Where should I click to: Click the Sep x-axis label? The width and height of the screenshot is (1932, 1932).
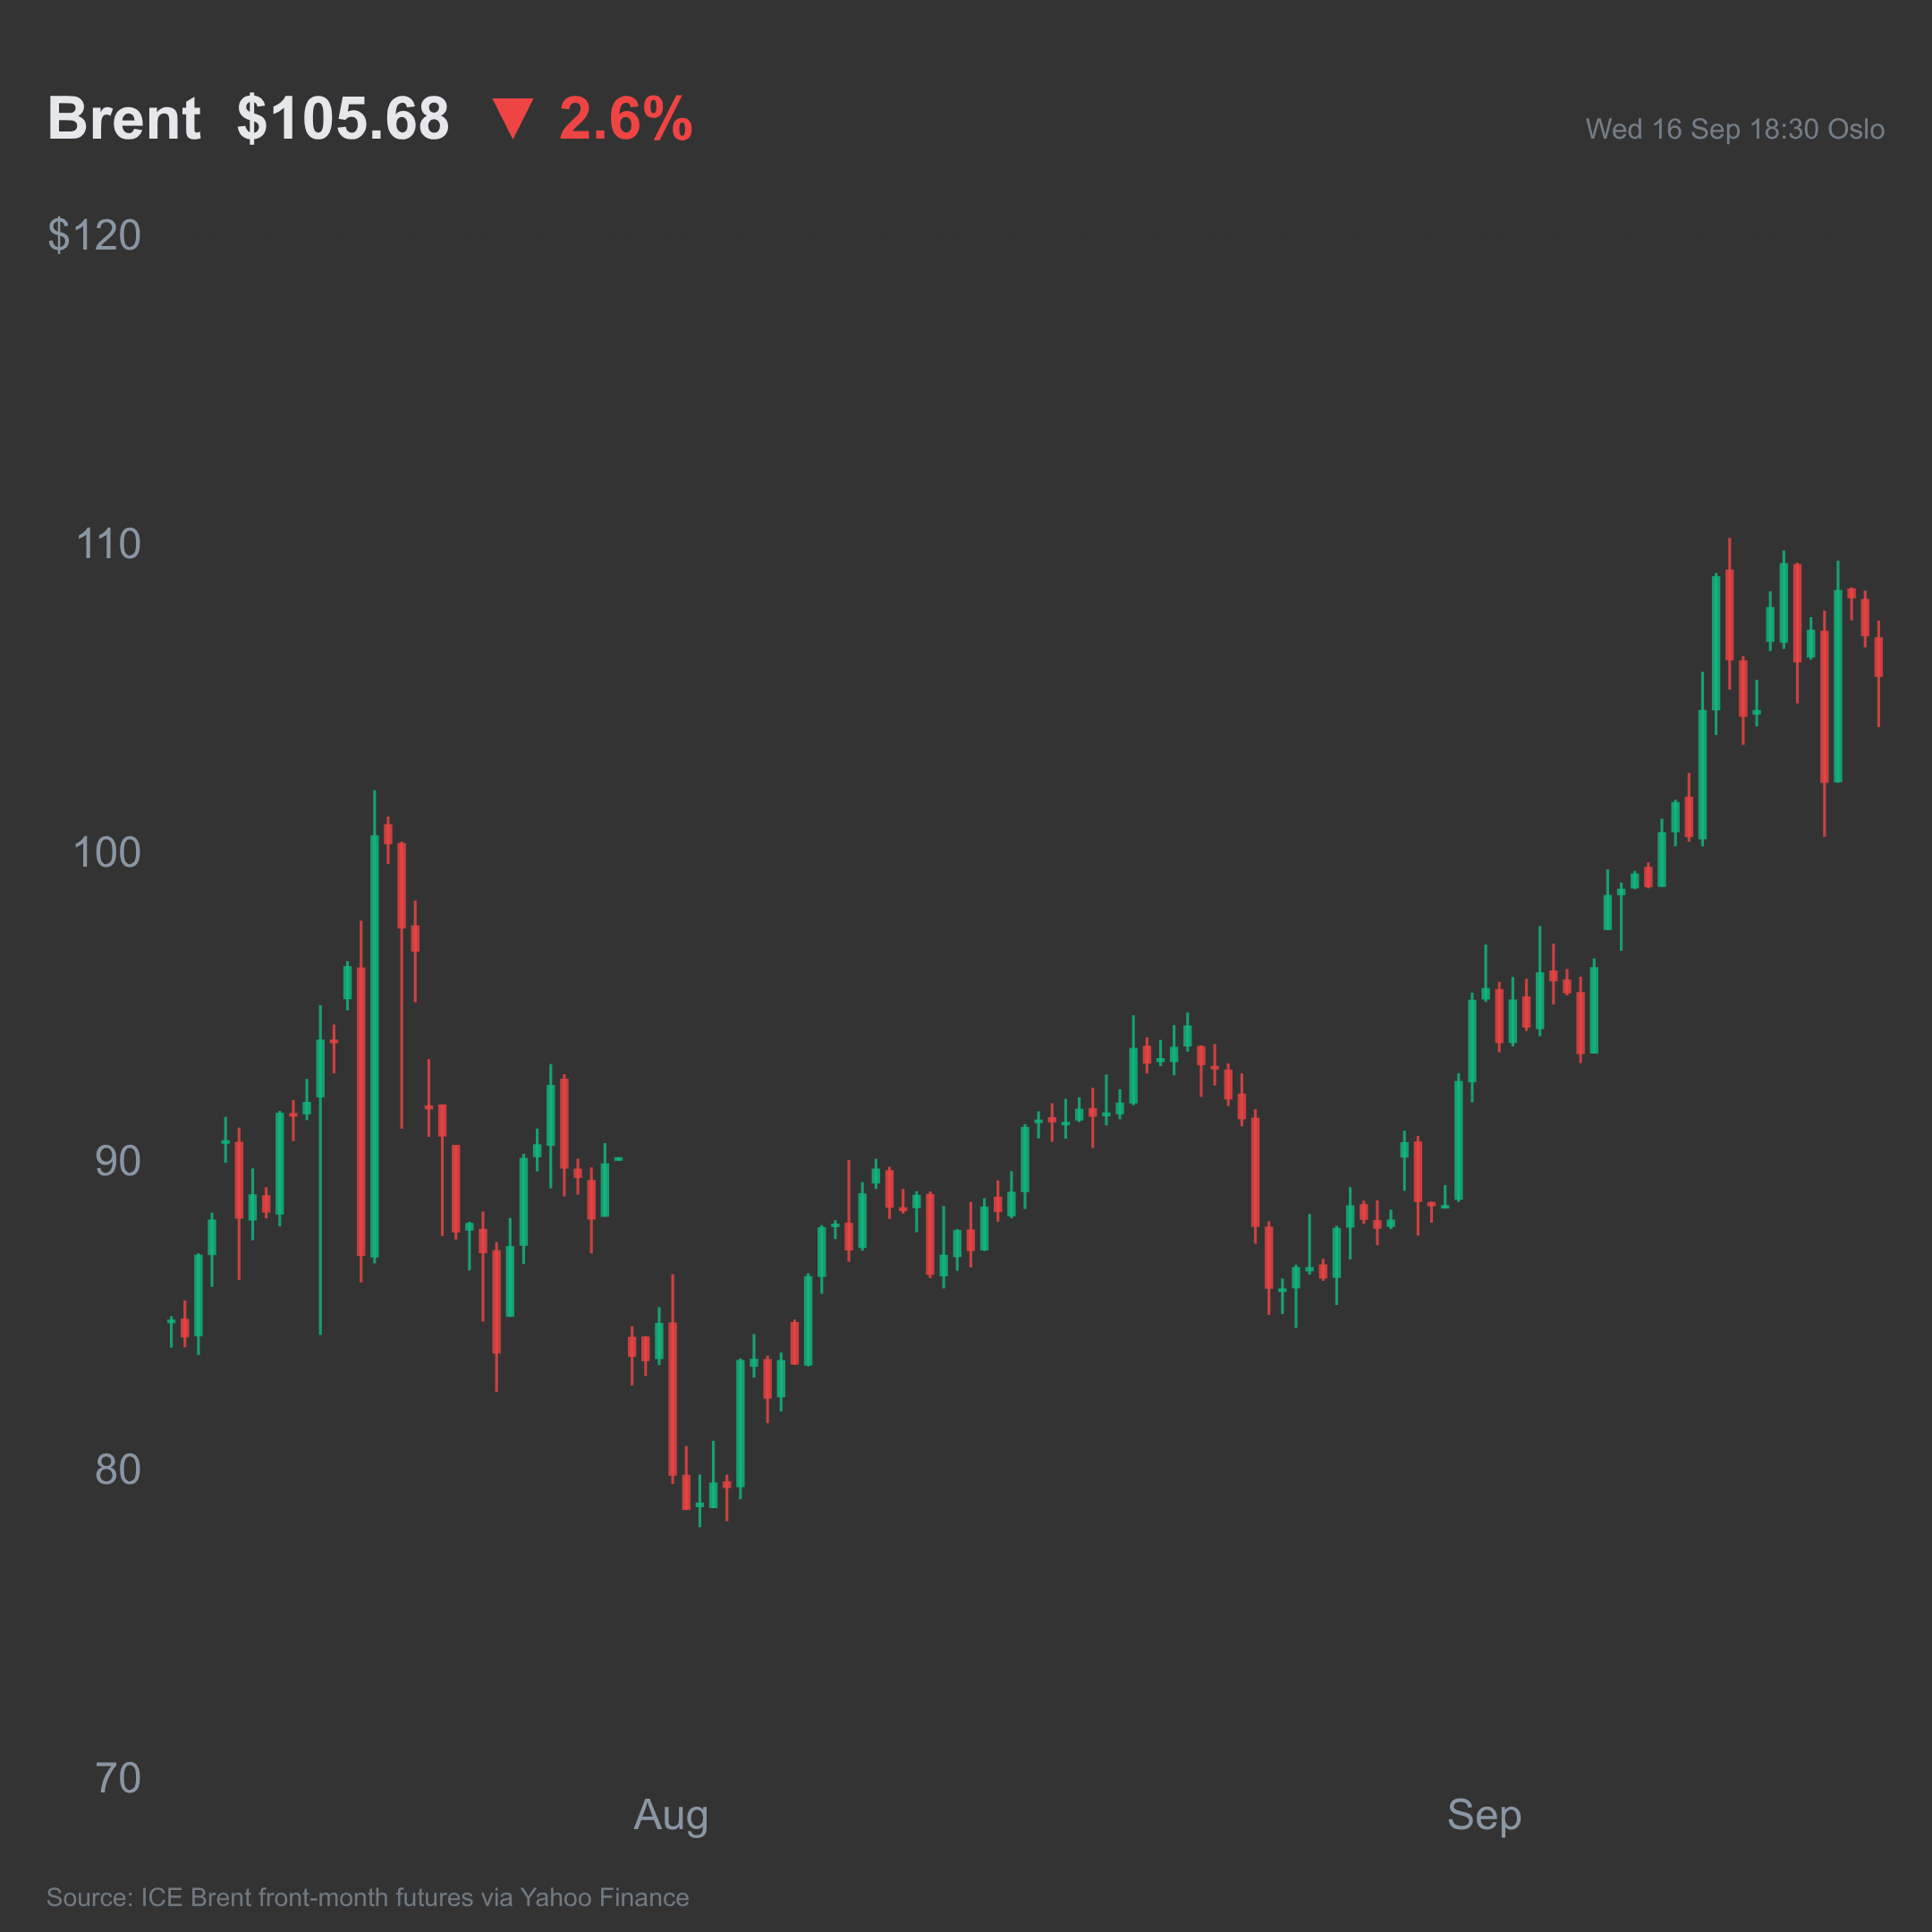tap(1484, 1815)
